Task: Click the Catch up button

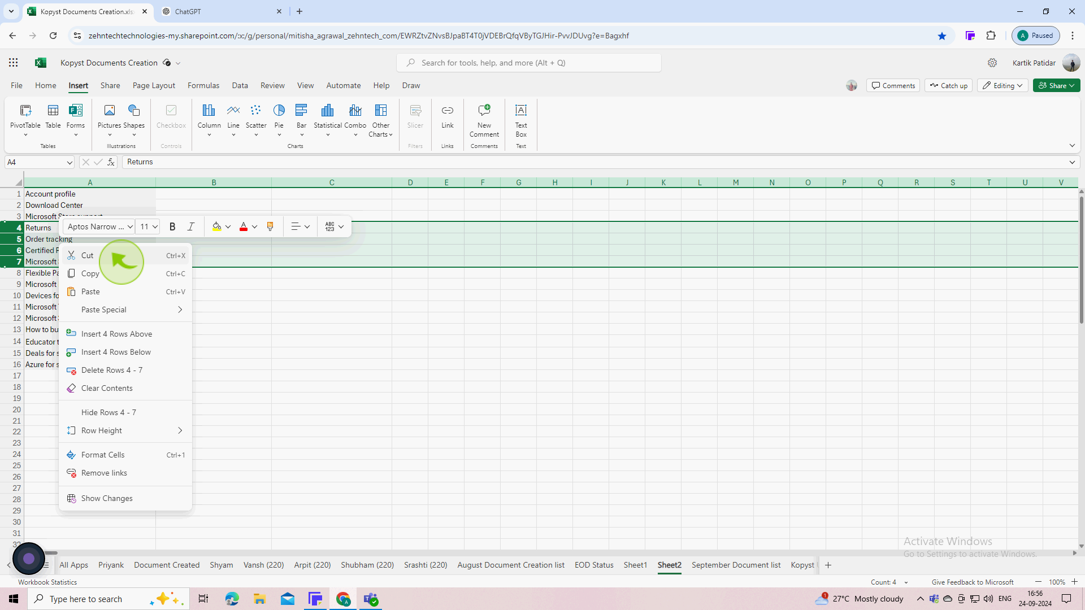Action: [x=948, y=86]
